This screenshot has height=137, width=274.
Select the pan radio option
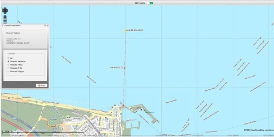click(9, 58)
